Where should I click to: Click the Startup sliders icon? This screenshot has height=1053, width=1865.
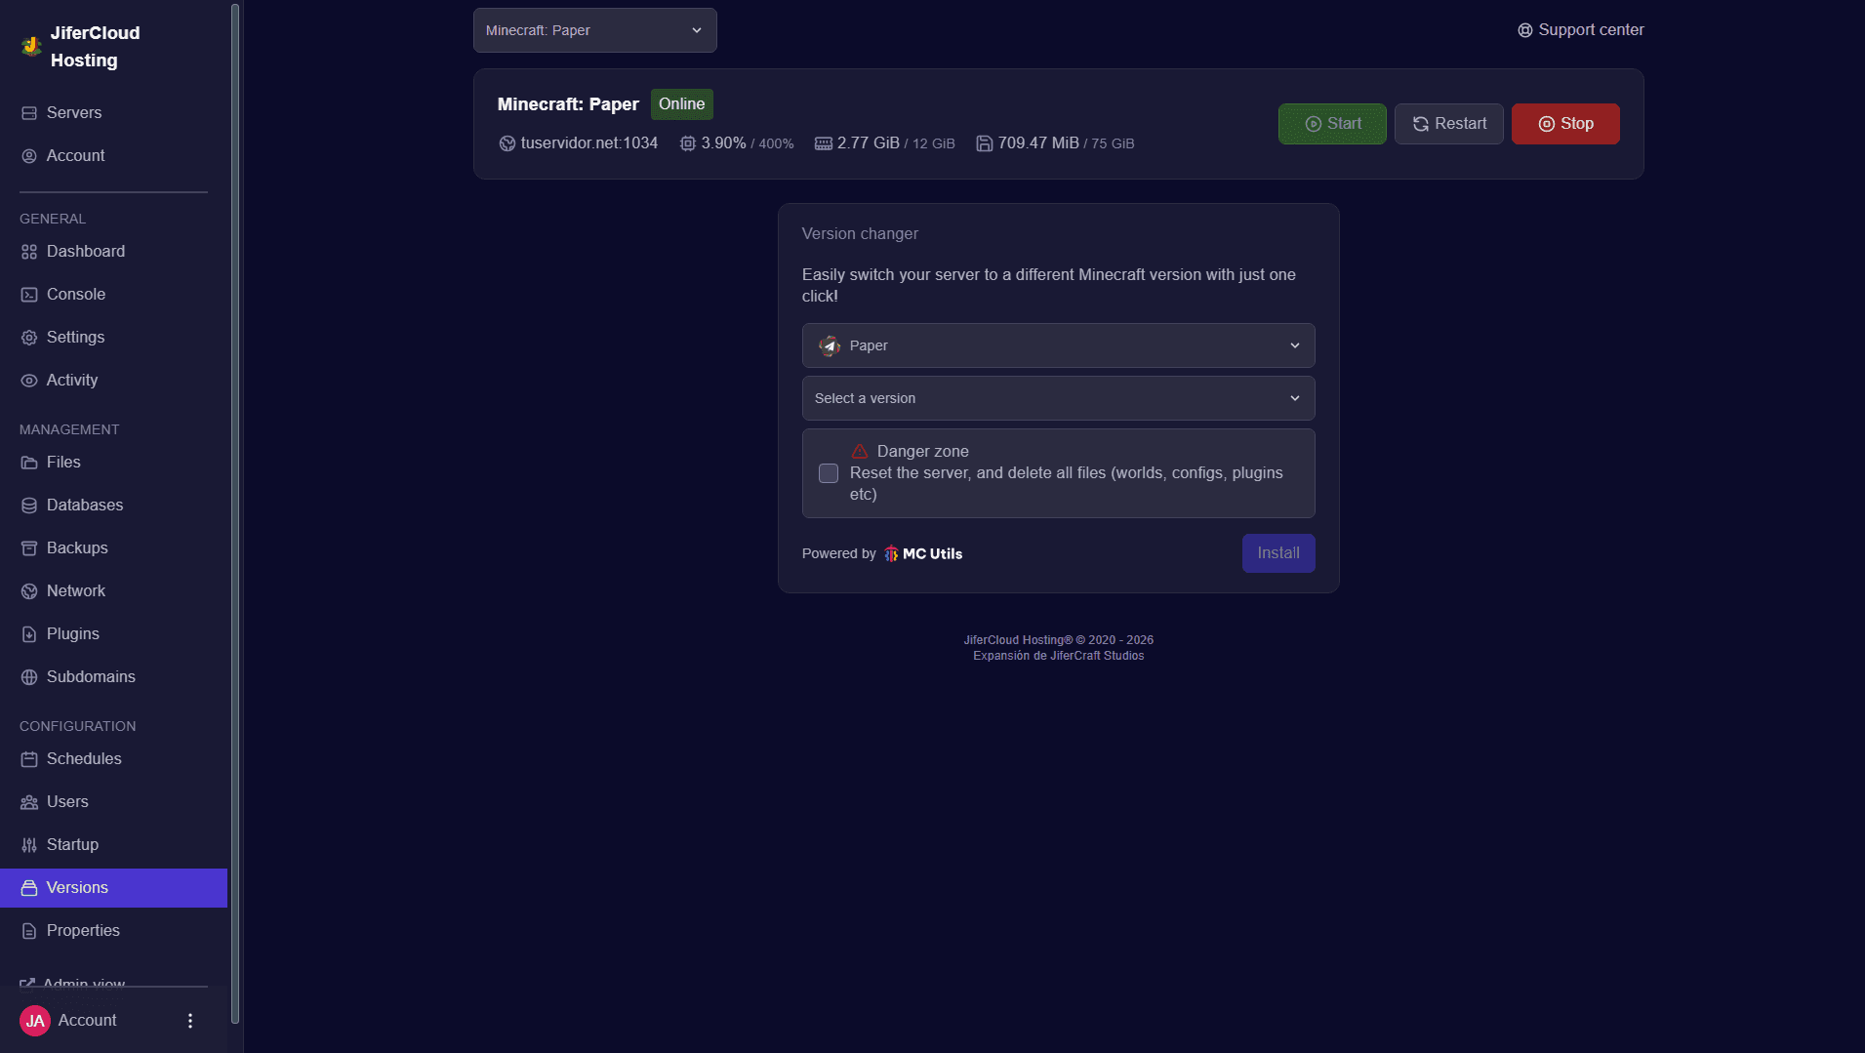(x=29, y=845)
